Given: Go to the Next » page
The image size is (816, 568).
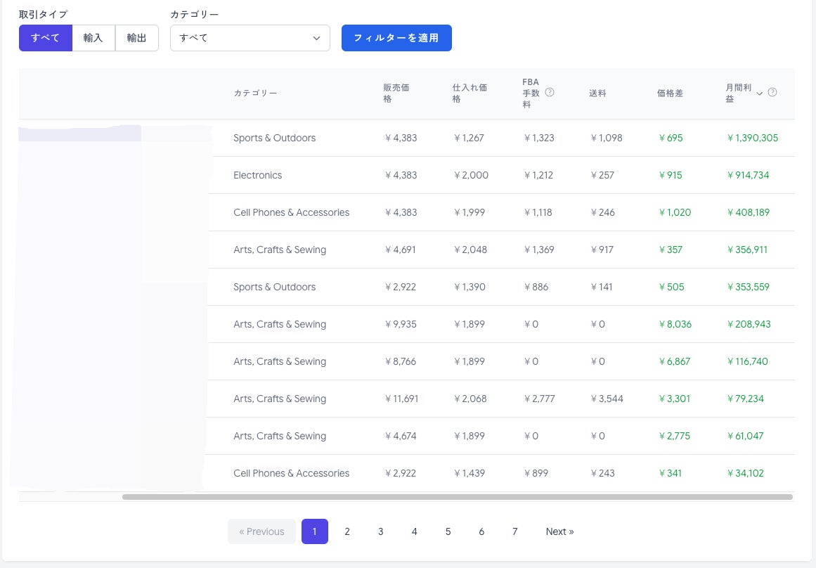Looking at the screenshot, I should click(560, 531).
